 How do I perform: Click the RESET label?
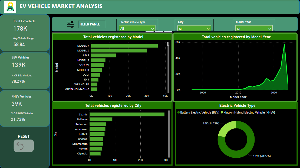coord(24,136)
